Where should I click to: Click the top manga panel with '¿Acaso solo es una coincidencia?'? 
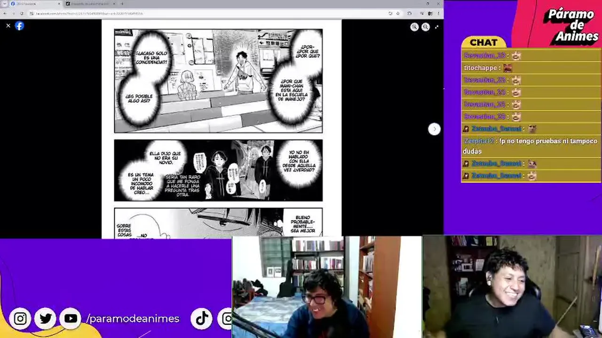point(218,81)
